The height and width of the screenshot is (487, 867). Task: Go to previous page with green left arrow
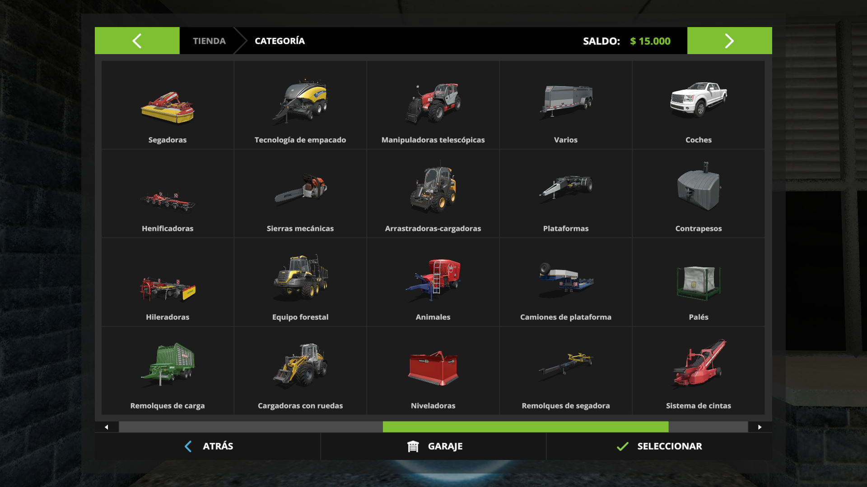(x=137, y=41)
